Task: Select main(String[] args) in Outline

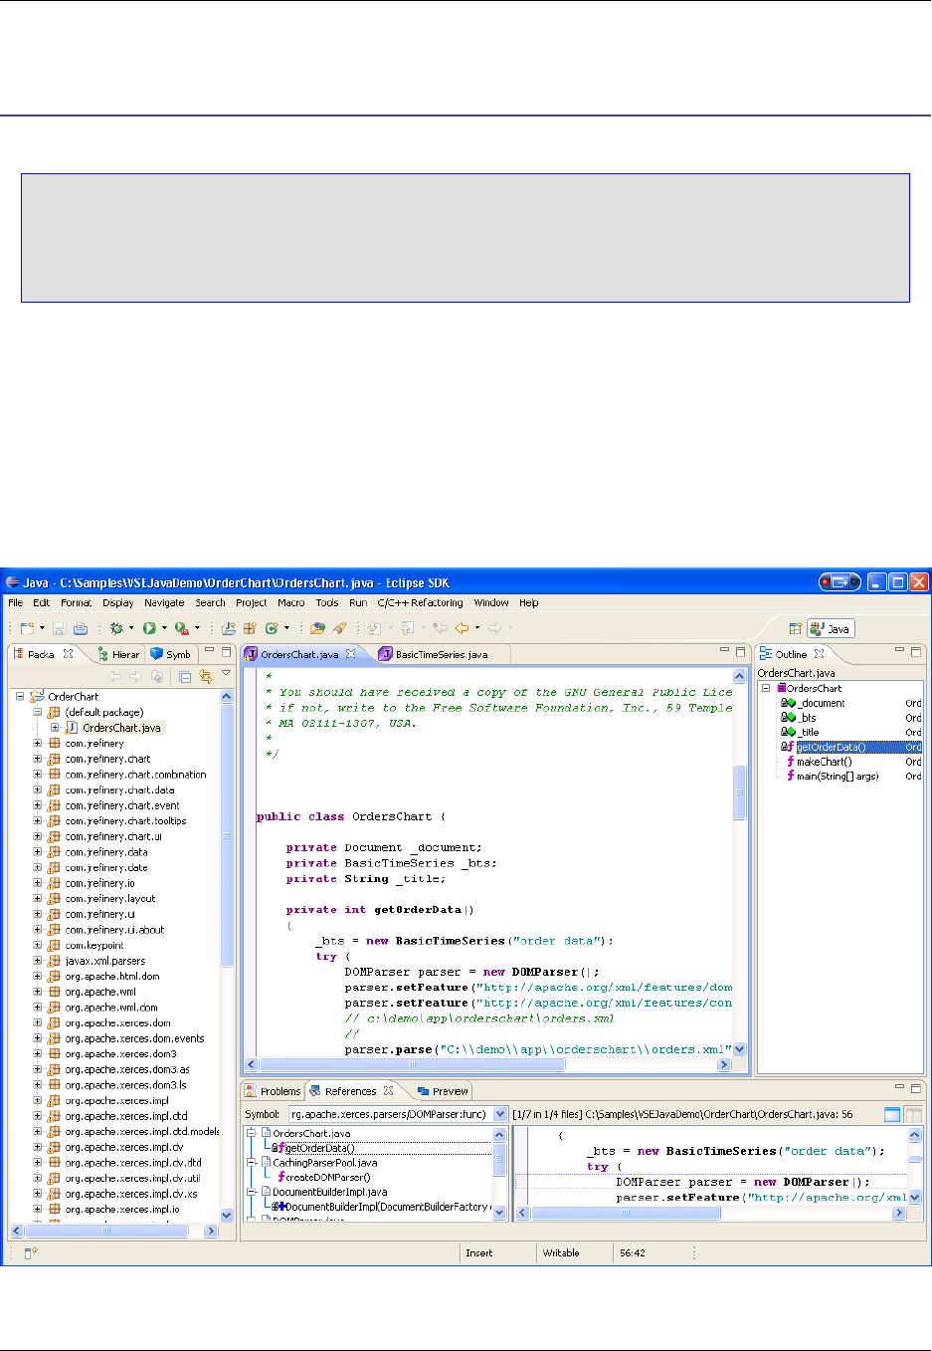Action: pos(838,776)
